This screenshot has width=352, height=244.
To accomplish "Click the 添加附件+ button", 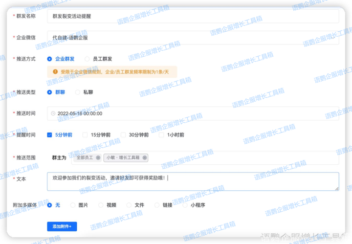I will point(62,226).
